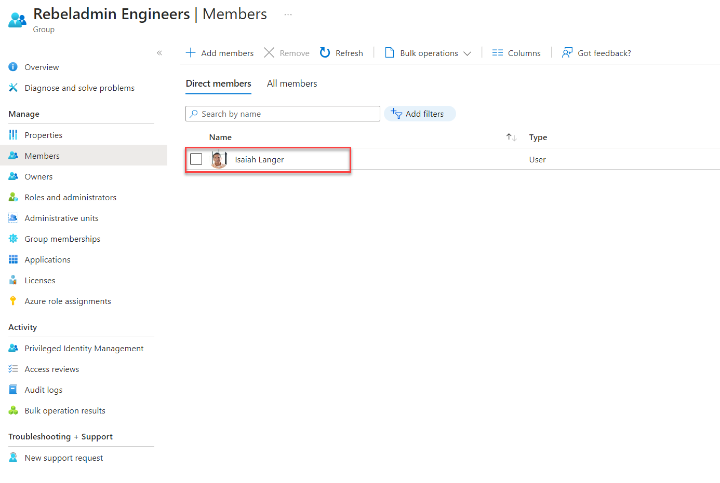
Task: Open the Isaiah Langer user link
Action: point(259,160)
